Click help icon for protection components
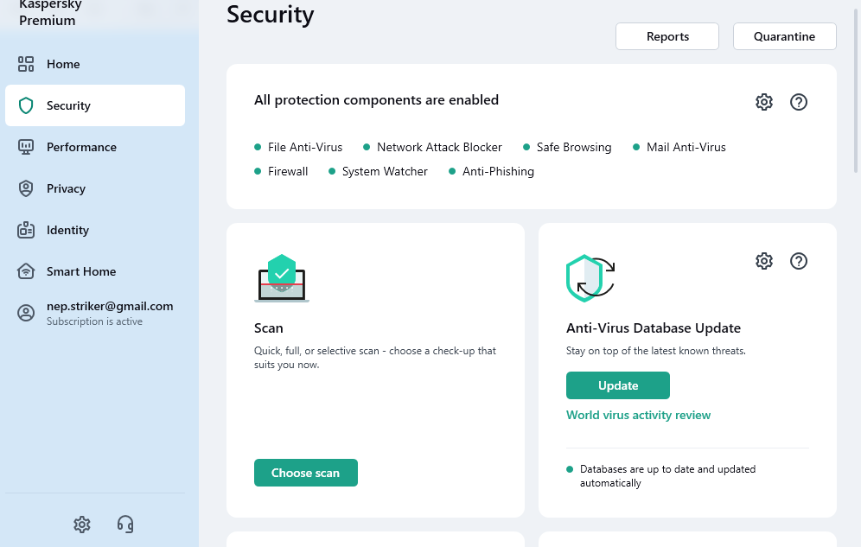861x547 pixels. [799, 102]
